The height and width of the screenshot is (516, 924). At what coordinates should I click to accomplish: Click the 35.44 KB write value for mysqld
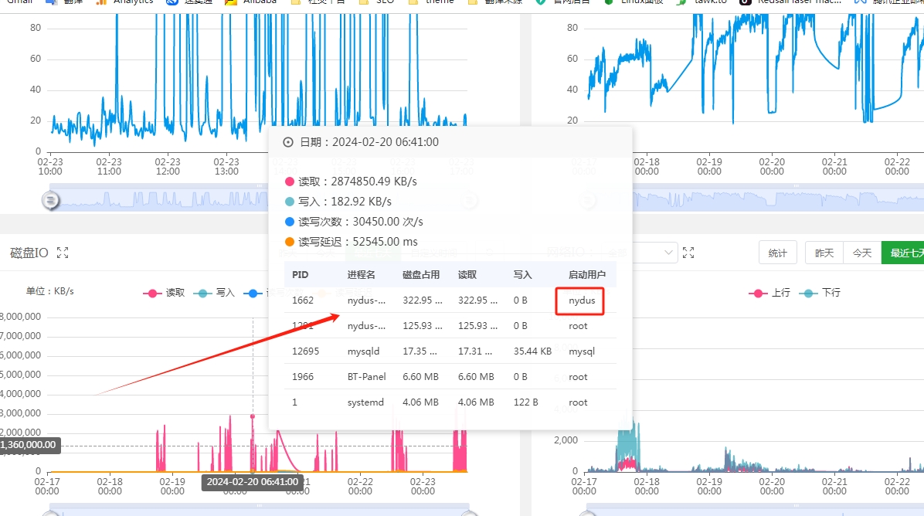[x=533, y=351]
